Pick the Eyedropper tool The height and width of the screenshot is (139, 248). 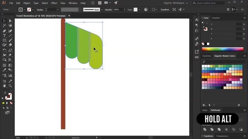pyautogui.click(x=4, y=70)
